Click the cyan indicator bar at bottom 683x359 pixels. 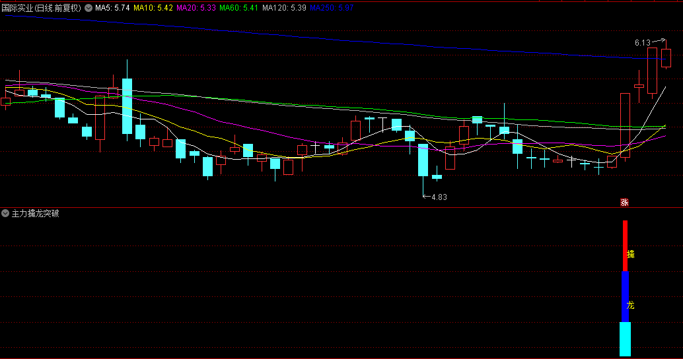[x=625, y=339]
